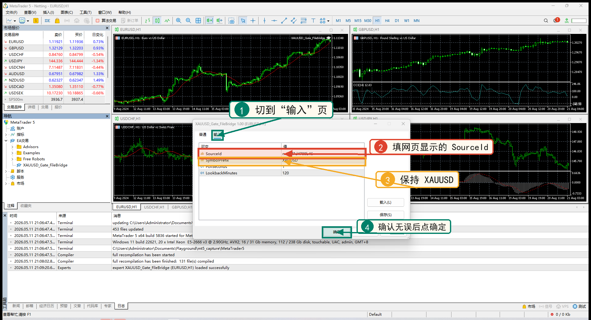Click the 载入(L) button in dialog
591x320 pixels.
[386, 202]
